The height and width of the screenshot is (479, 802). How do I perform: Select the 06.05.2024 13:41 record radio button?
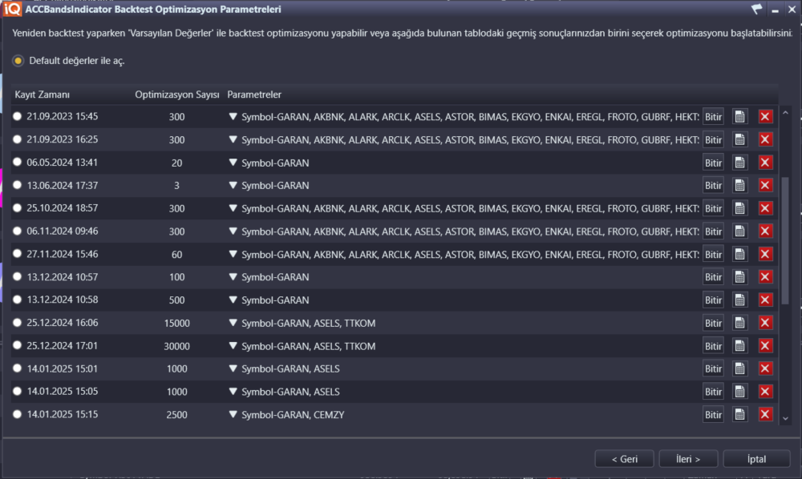point(18,163)
